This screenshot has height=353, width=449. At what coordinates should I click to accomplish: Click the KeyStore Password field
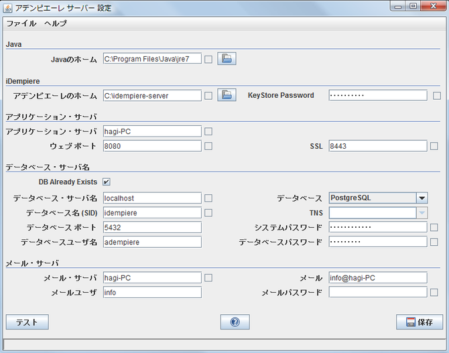point(378,95)
